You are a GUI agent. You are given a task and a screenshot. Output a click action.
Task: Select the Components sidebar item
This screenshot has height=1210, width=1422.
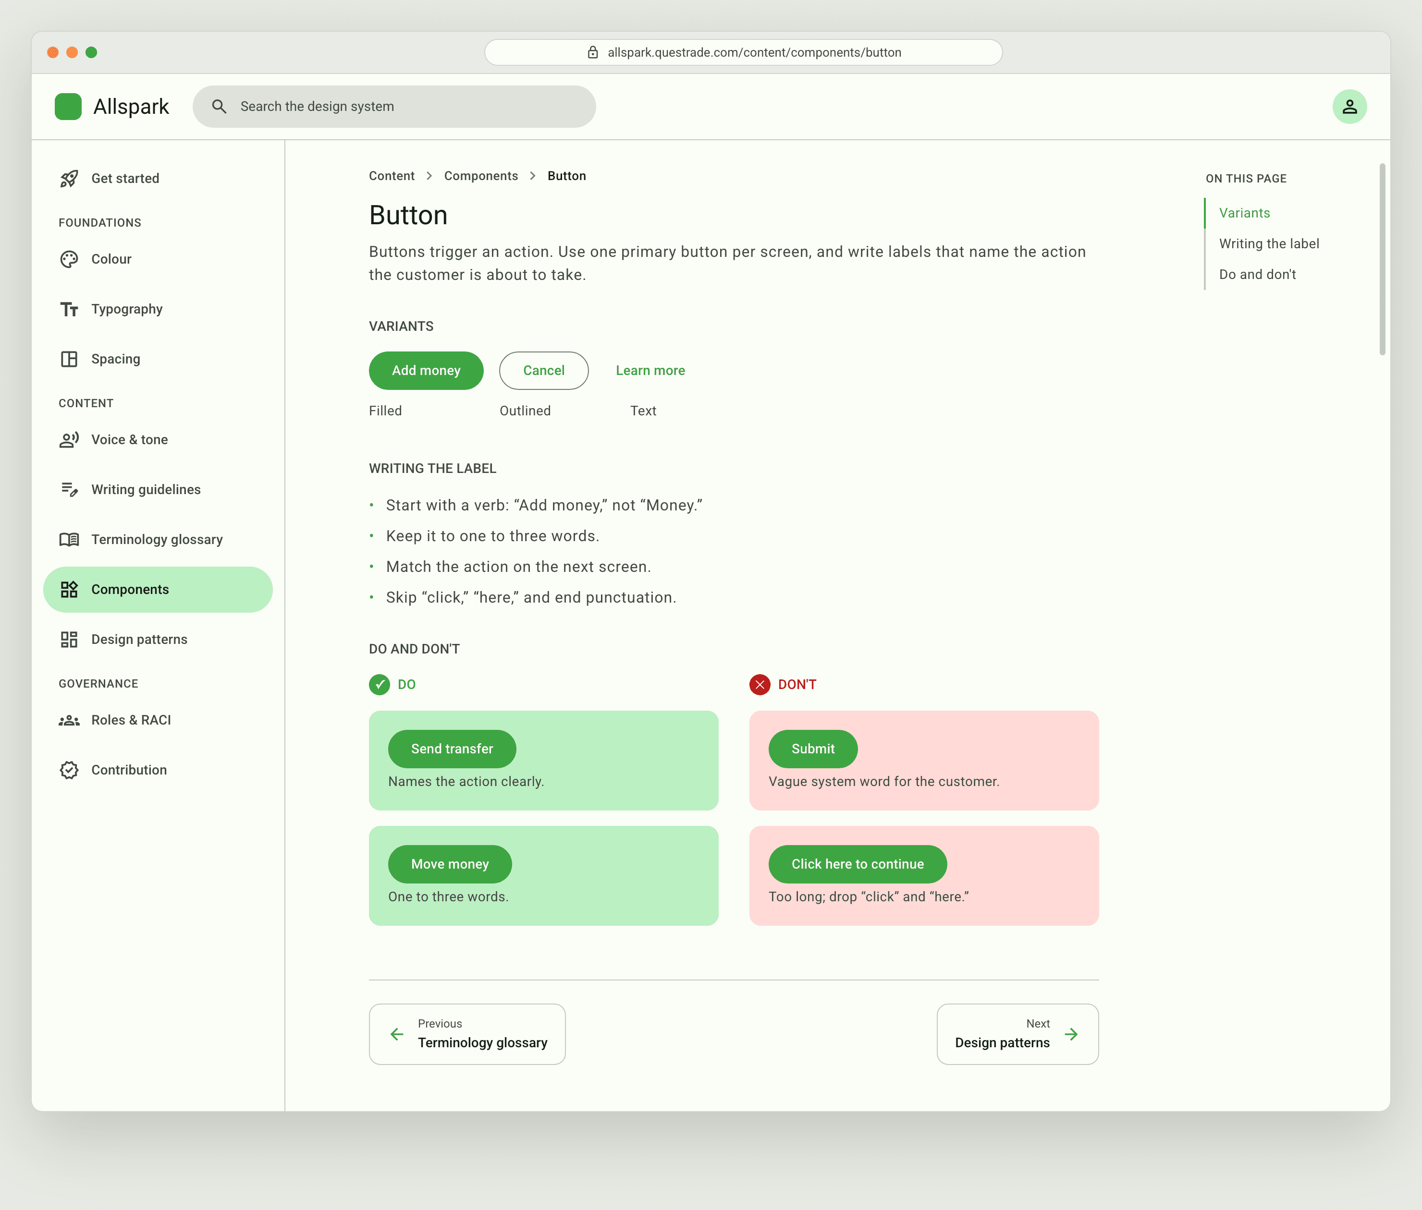point(158,589)
